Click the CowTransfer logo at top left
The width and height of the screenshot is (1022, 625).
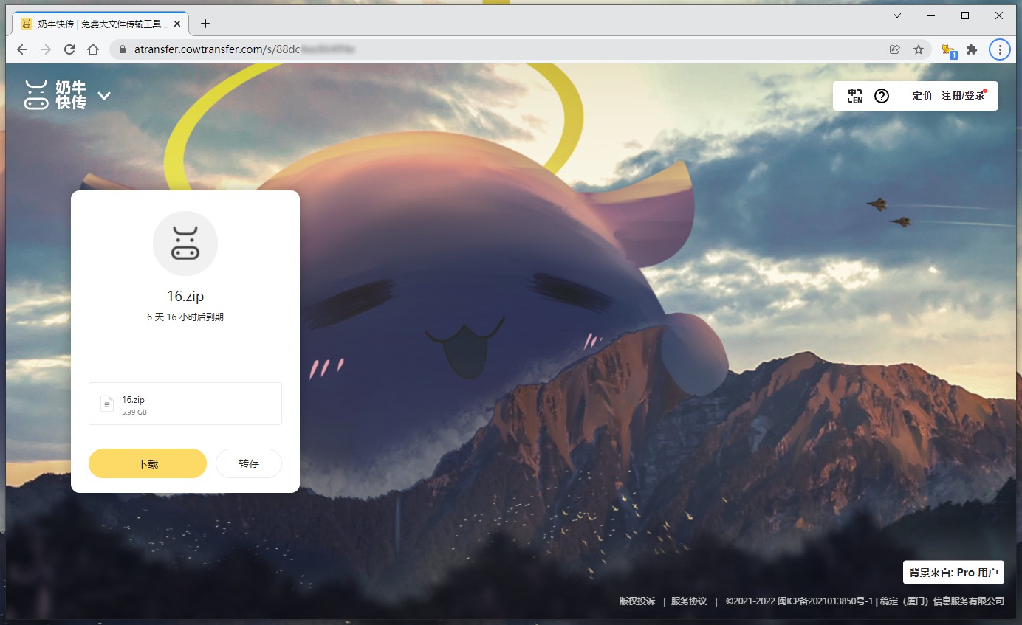(56, 95)
